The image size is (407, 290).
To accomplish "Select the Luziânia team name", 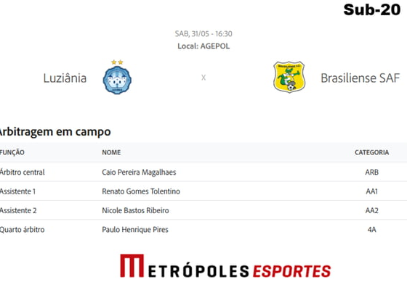I will pos(65,78).
